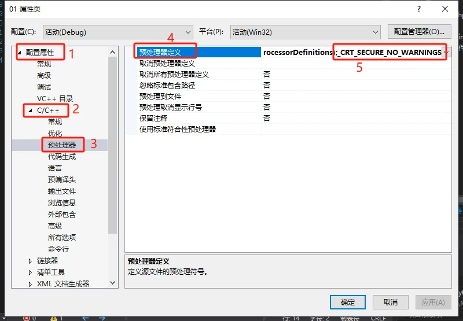Image resolution: width=463 pixels, height=321 pixels.
Task: Expand the 链接器 tree node
Action: [30, 261]
